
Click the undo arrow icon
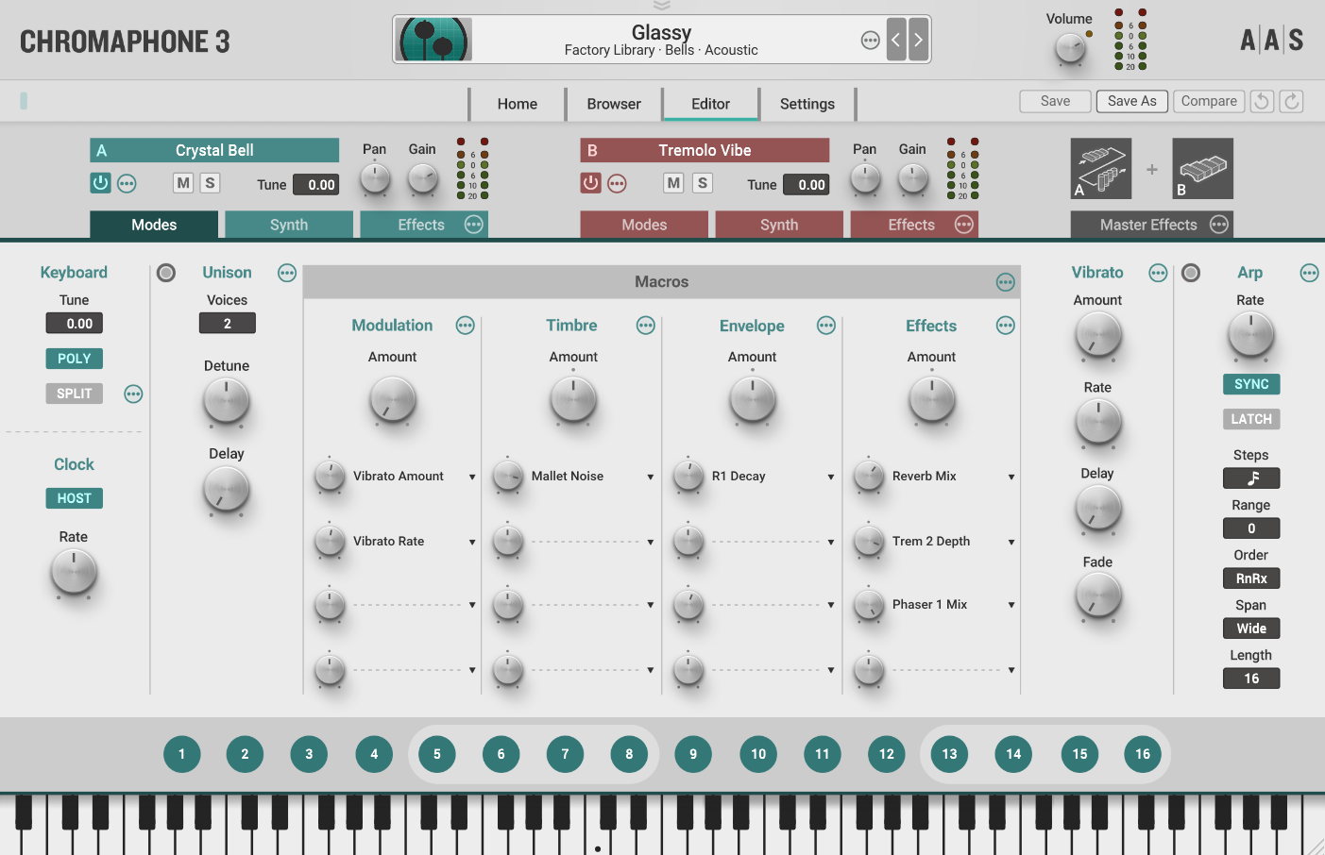click(x=1262, y=101)
